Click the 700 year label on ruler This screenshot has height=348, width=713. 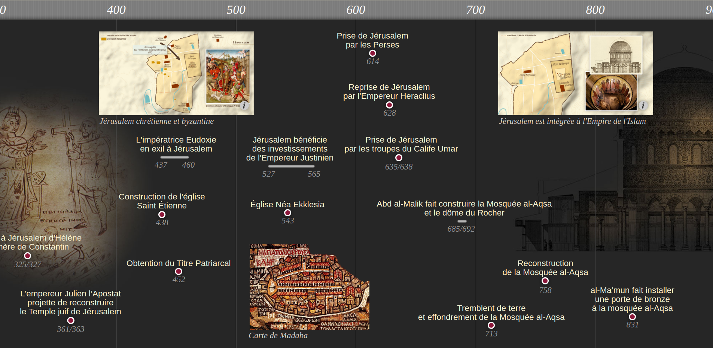(476, 10)
